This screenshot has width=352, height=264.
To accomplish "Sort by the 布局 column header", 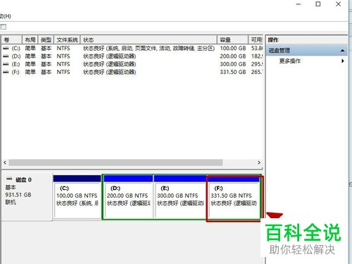I will point(30,39).
